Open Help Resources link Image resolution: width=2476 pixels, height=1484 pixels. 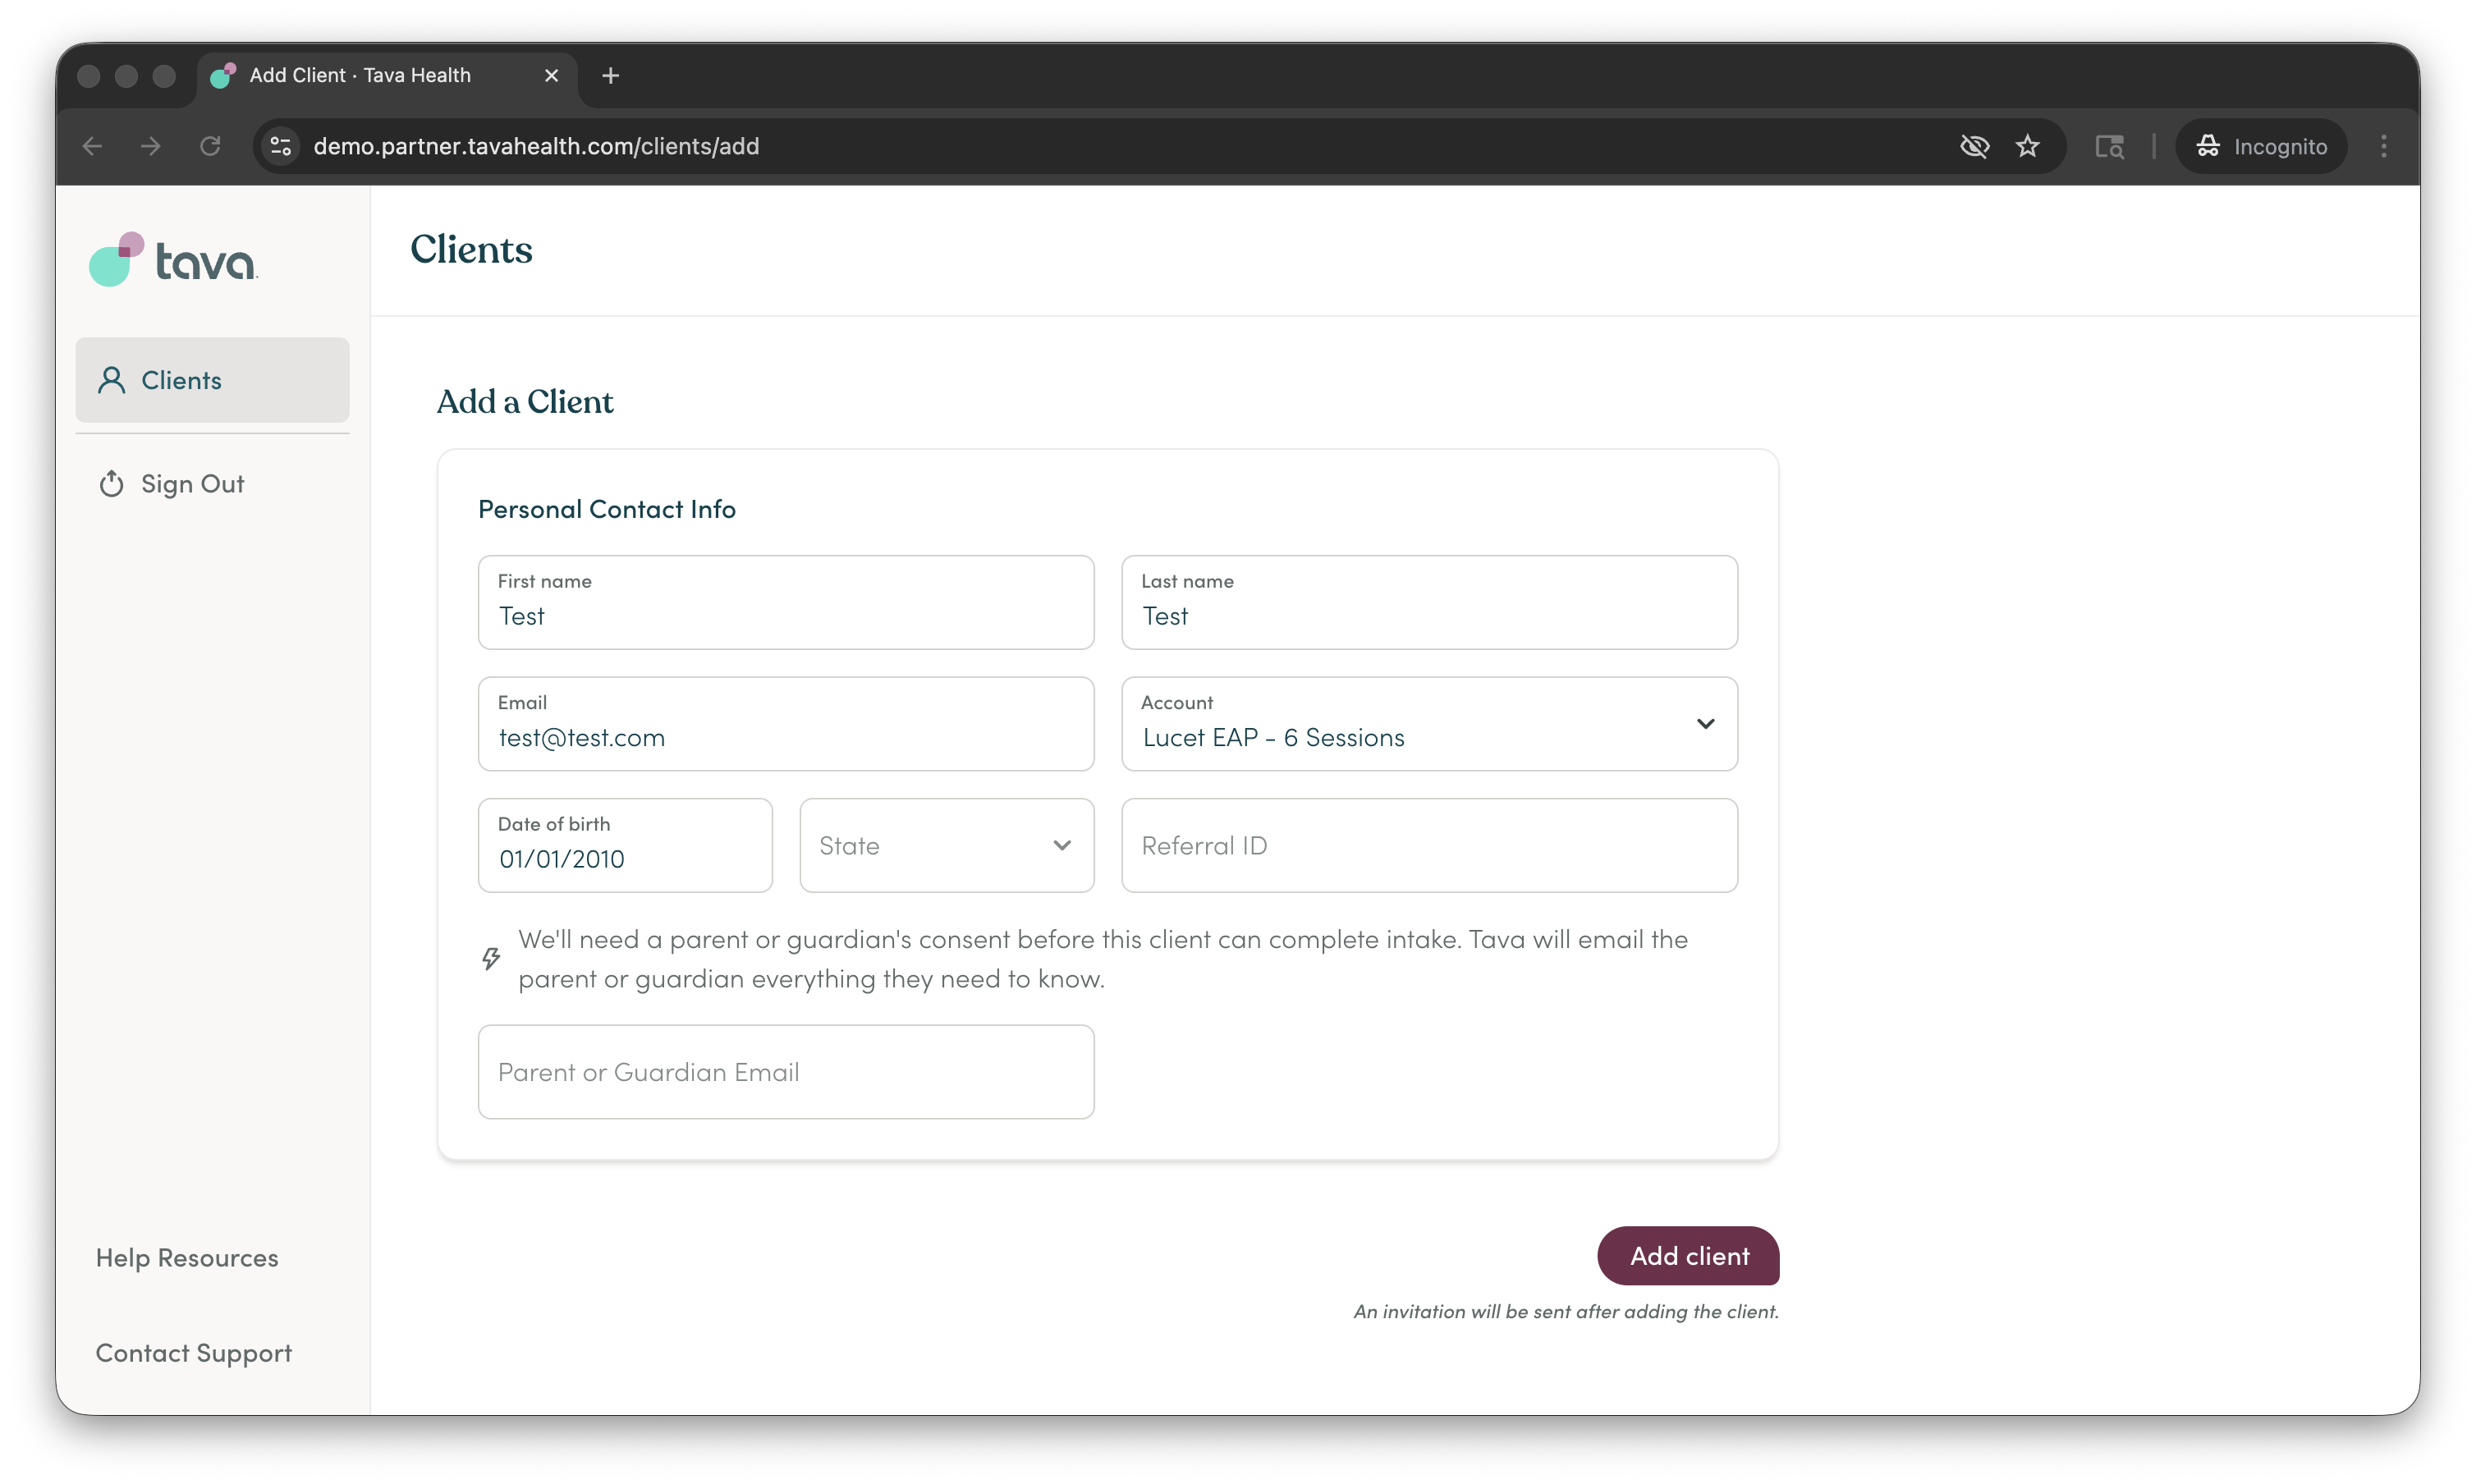coord(187,1258)
